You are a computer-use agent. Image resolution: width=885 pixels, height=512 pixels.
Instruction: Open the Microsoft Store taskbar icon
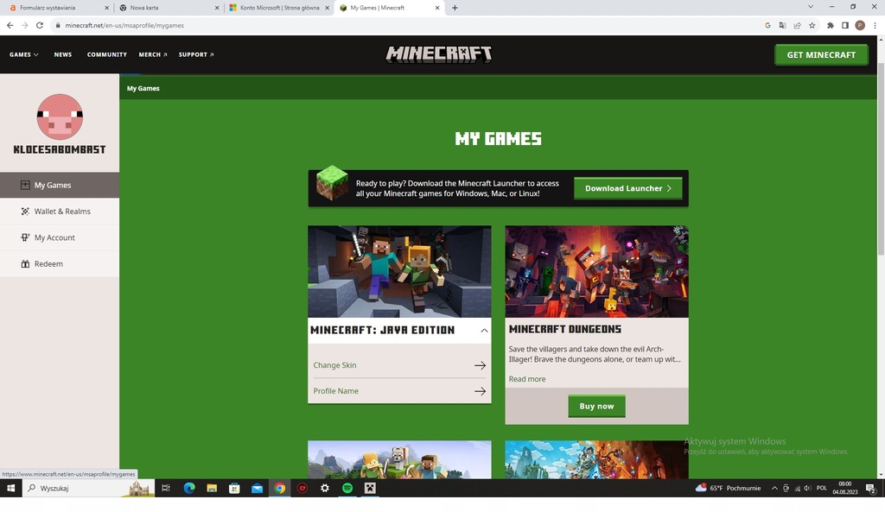point(234,489)
